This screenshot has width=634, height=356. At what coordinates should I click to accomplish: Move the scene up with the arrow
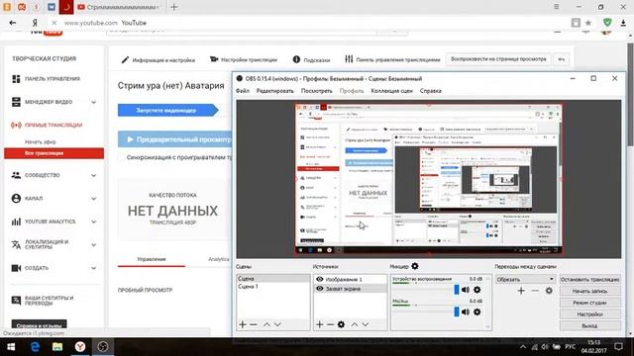click(x=266, y=324)
